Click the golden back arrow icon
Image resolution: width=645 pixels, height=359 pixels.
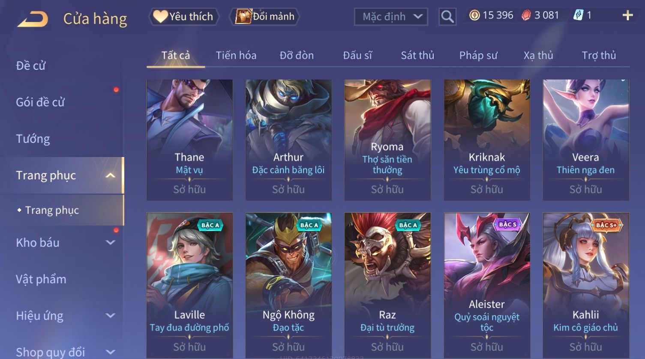tap(33, 19)
